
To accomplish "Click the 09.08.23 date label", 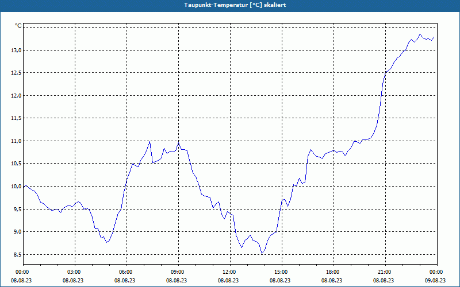I will [x=435, y=280].
